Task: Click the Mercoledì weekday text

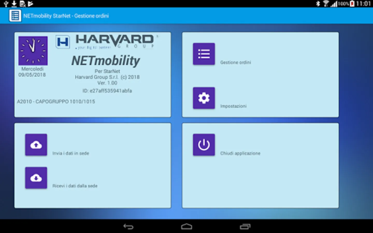Action: coord(32,69)
